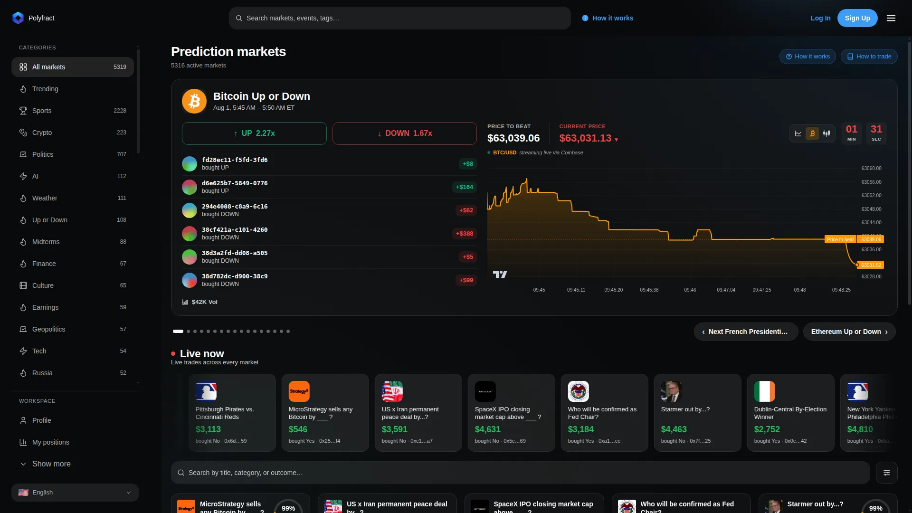Click the main page vertical scrollbar

[910, 173]
